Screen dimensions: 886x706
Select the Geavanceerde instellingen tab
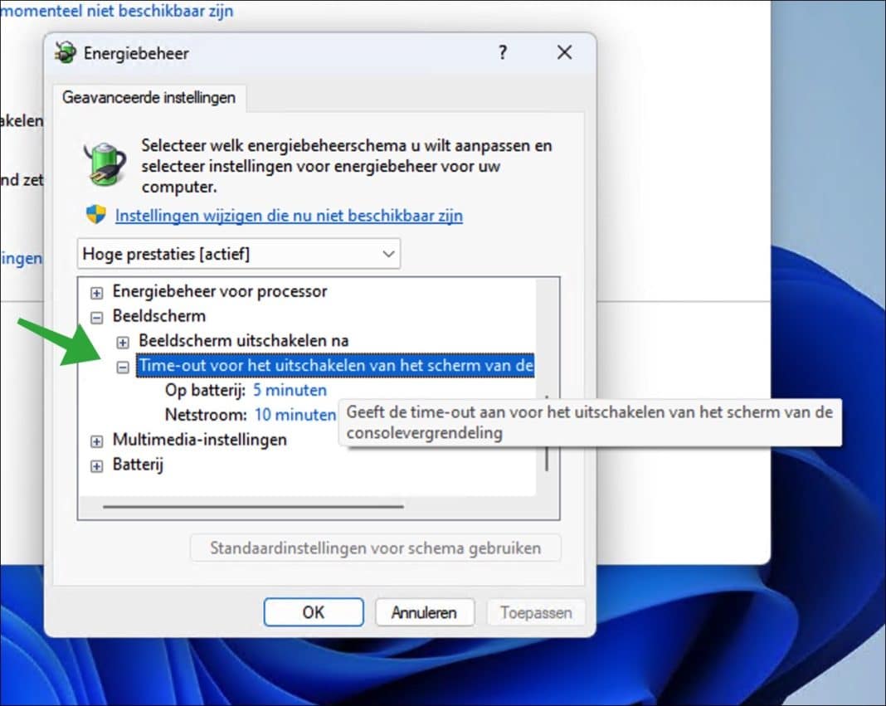tap(149, 98)
